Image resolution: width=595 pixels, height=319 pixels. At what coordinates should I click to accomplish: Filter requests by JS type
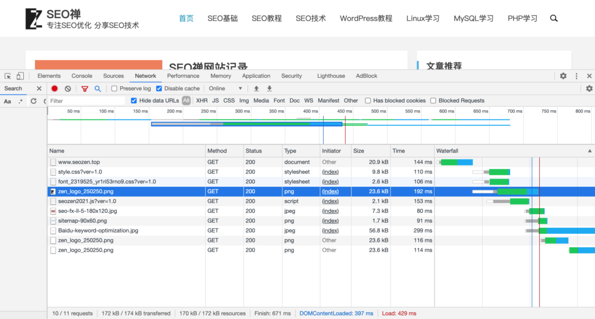click(x=215, y=100)
